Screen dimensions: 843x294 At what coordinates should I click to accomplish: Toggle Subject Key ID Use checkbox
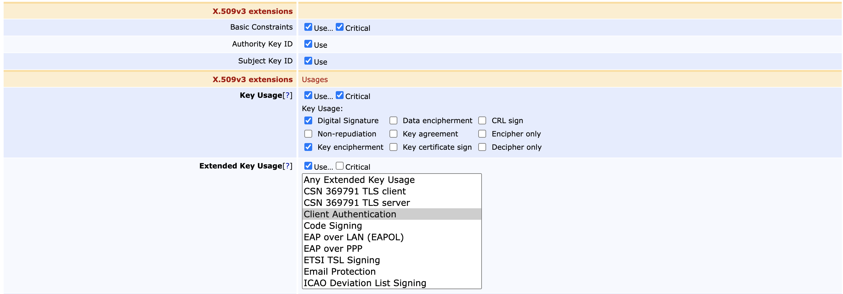(308, 61)
